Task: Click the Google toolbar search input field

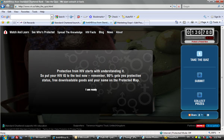Action: coord(31,17)
